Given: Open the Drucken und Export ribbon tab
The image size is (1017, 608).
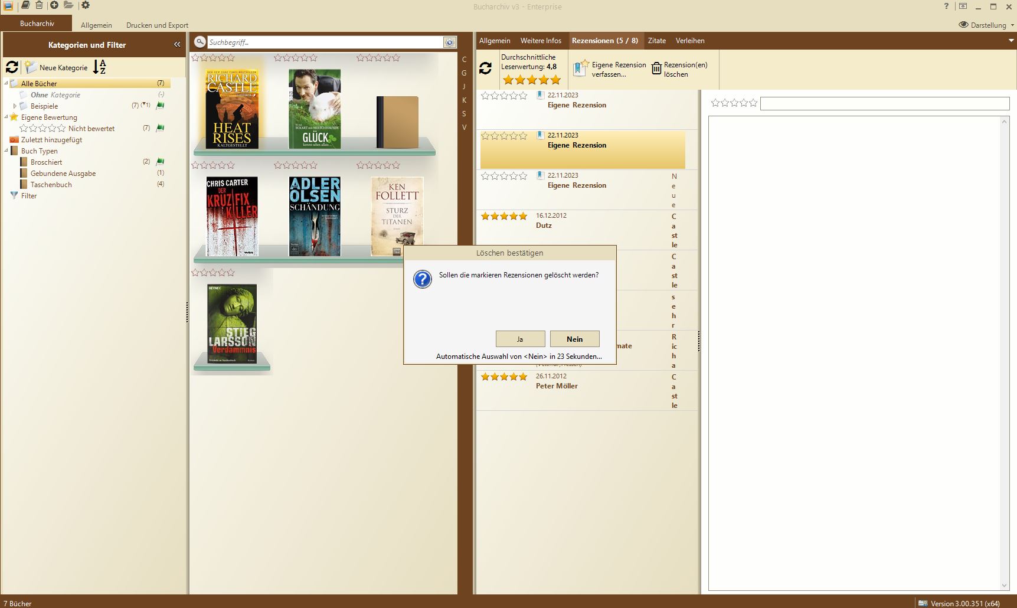Looking at the screenshot, I should pos(157,25).
